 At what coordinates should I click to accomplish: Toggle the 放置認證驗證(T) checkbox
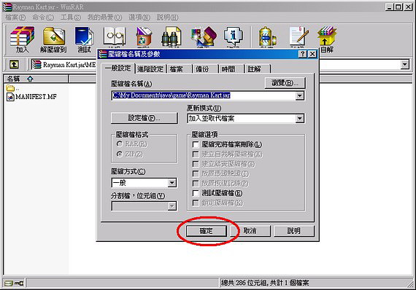tap(196, 174)
